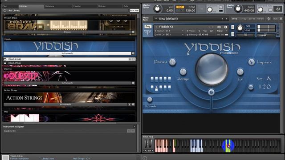The image size is (285, 160).
Task: Open Project Bravo library settings gear
Action: point(133,32)
